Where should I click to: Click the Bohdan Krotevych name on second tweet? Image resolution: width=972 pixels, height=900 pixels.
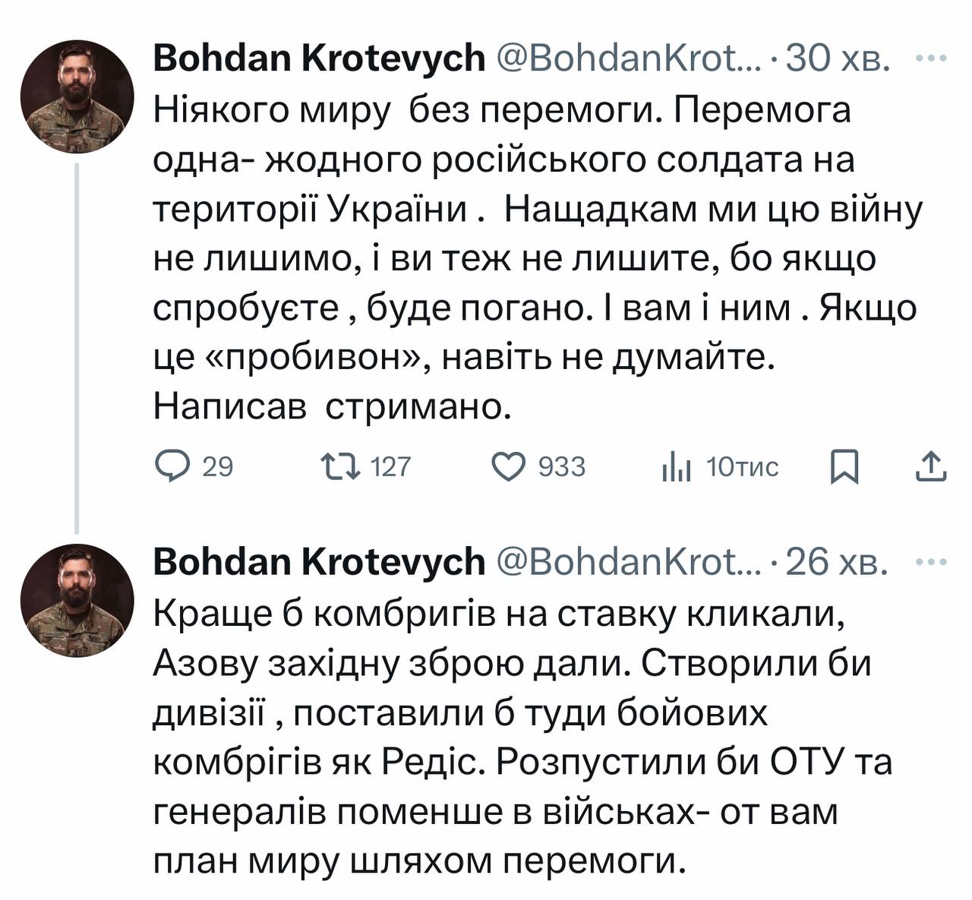tap(319, 563)
